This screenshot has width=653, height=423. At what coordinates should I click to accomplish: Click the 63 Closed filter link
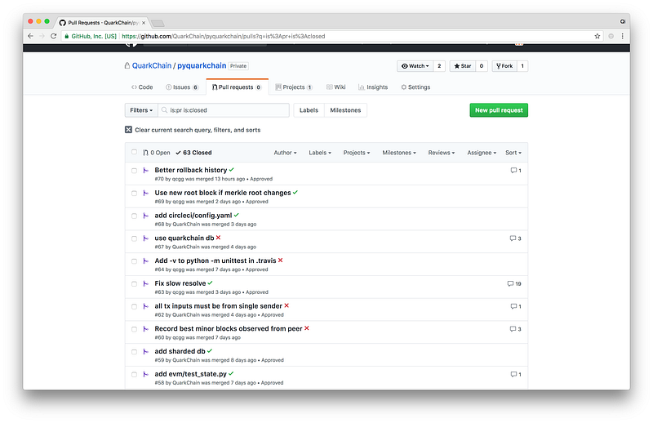point(193,153)
